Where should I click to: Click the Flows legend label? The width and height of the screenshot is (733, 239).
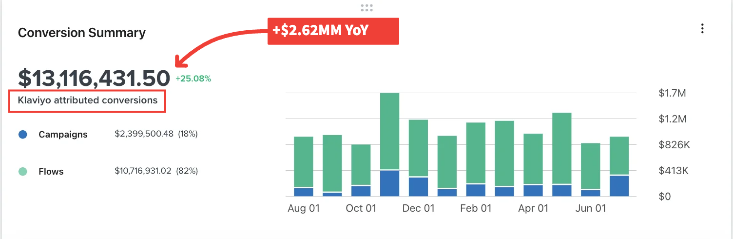51,172
